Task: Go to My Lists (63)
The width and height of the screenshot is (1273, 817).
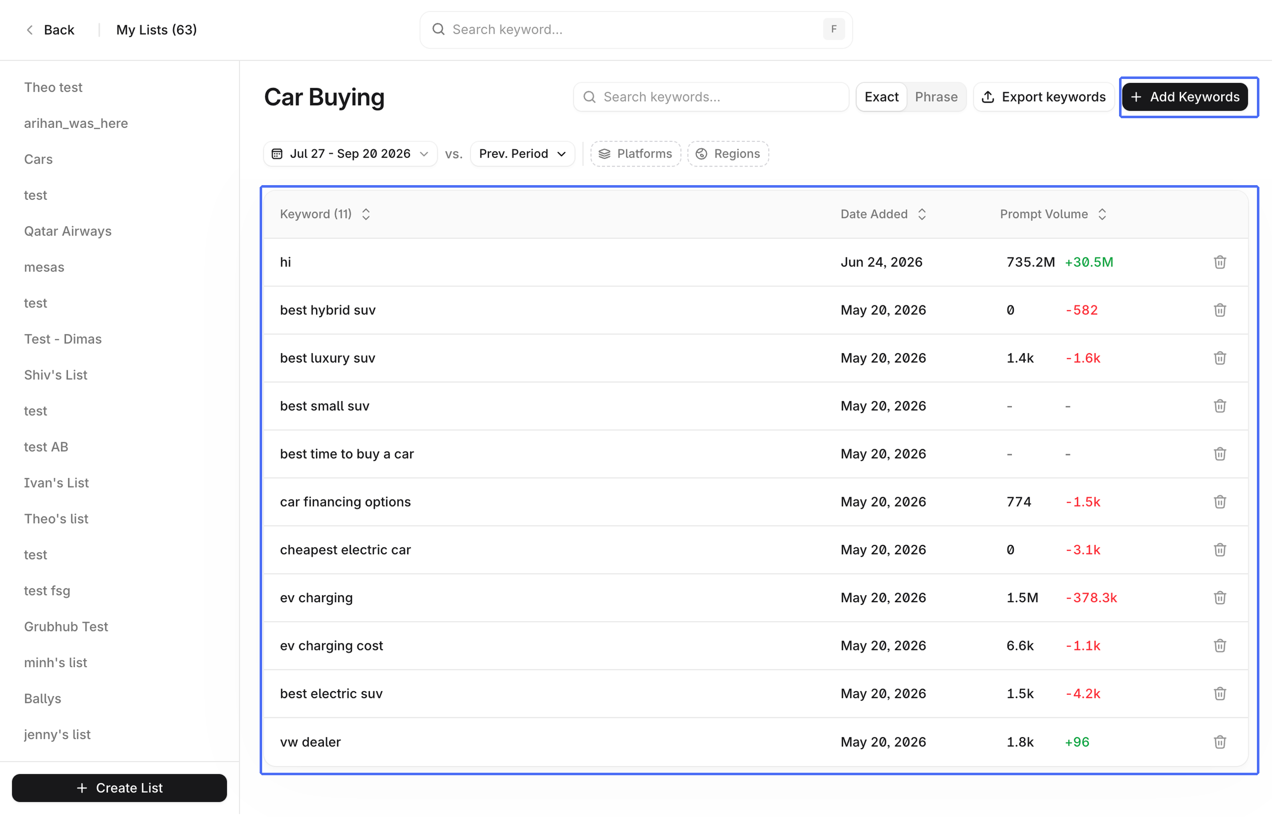Action: pos(156,30)
